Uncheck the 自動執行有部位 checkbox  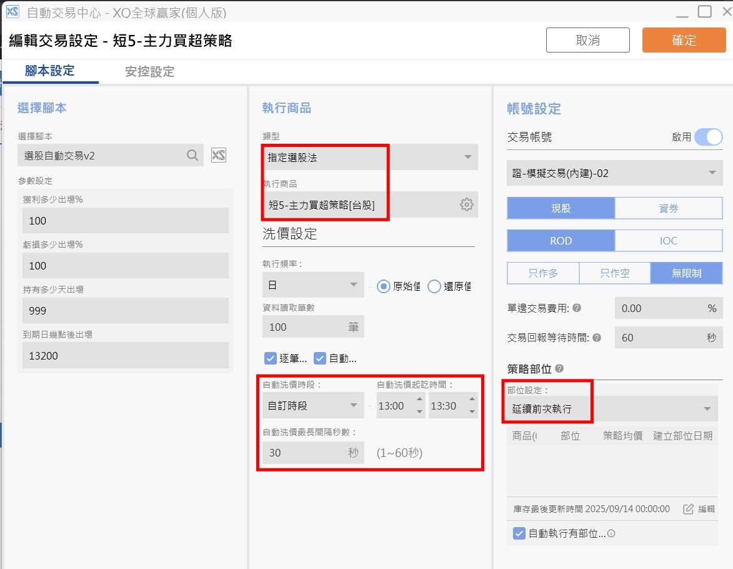coord(519,533)
